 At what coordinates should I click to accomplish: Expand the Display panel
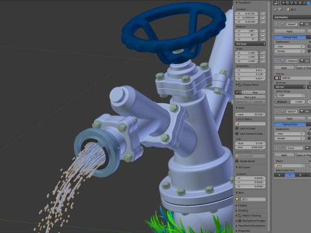tap(236, 205)
